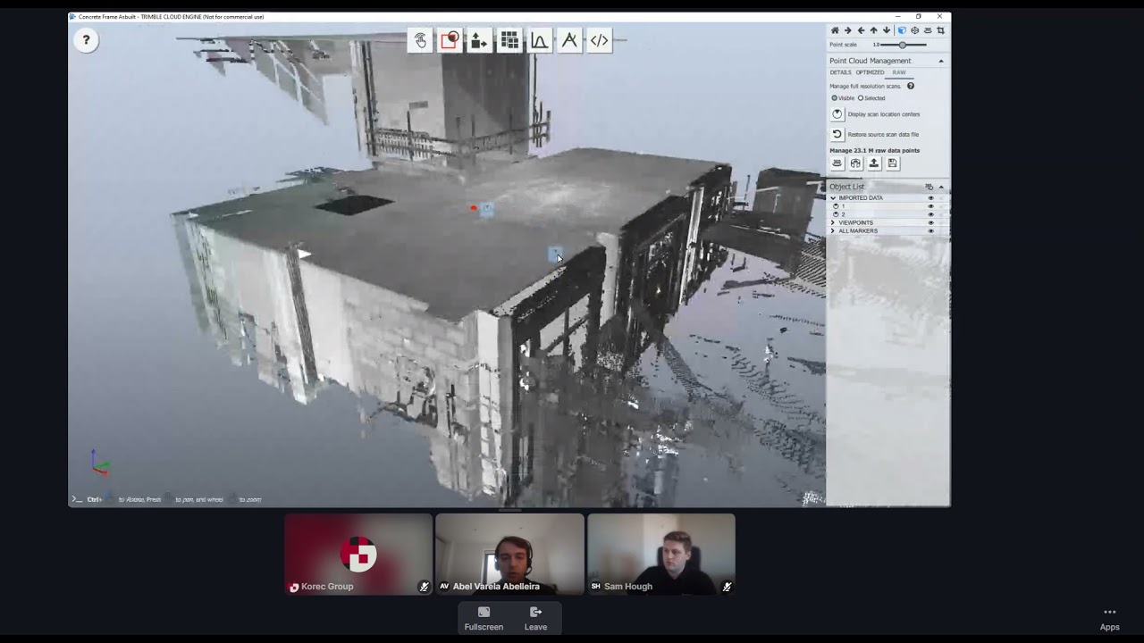Click the down arrow view button
The height and width of the screenshot is (643, 1144).
[887, 30]
